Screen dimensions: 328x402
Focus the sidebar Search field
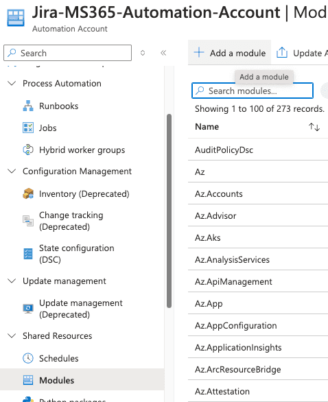coord(67,53)
